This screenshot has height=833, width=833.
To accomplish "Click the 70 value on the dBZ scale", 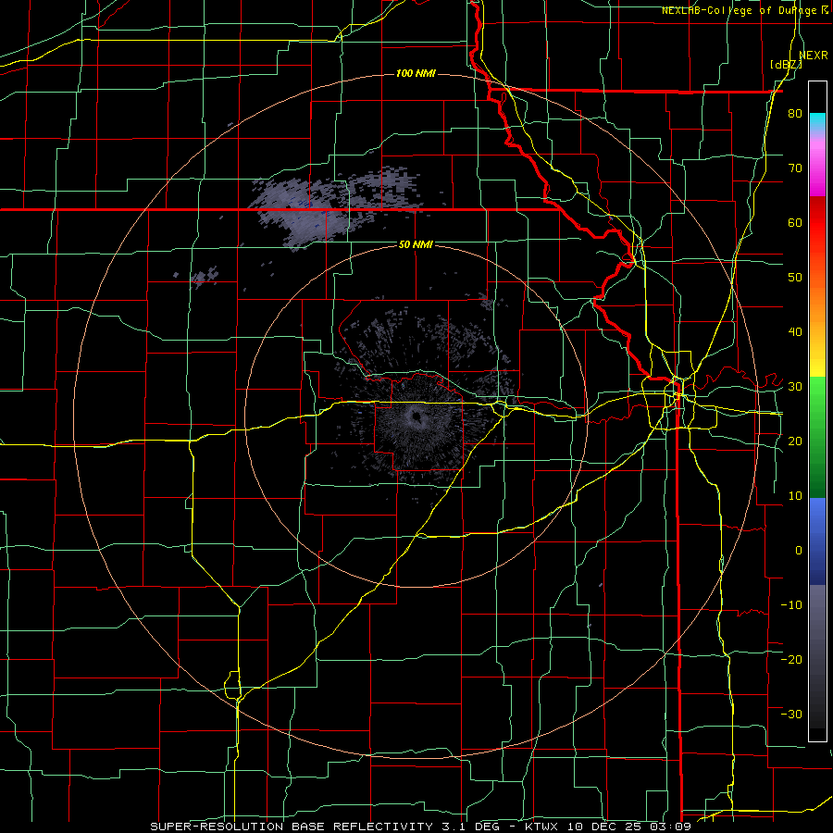I will click(x=795, y=168).
